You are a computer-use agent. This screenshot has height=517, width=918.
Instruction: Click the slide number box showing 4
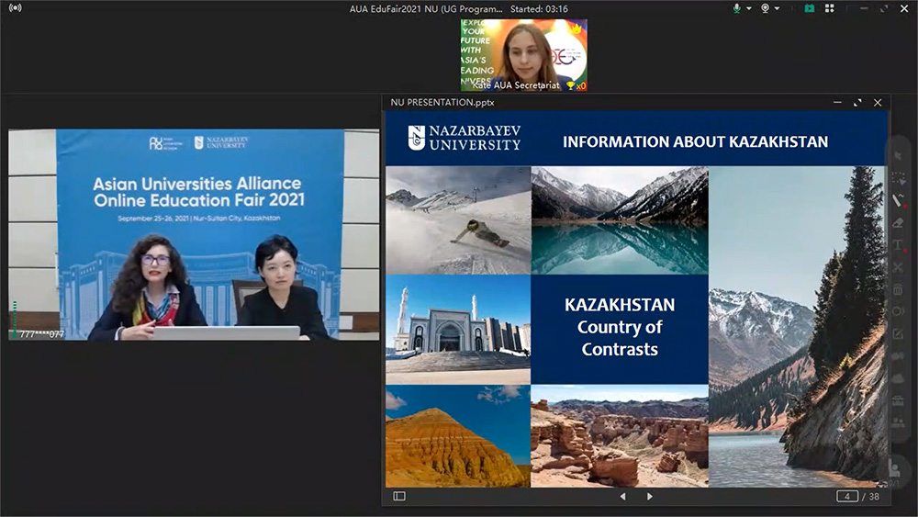(x=846, y=496)
